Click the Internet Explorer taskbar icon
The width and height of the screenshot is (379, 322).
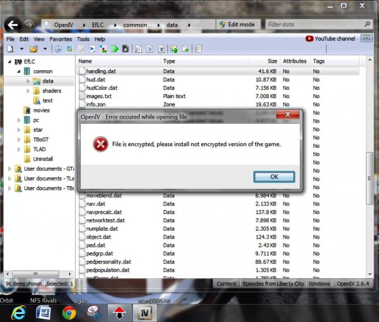point(18,313)
